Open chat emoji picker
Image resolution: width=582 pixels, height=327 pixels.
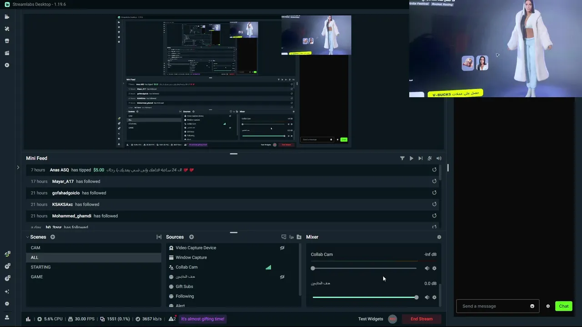532,306
